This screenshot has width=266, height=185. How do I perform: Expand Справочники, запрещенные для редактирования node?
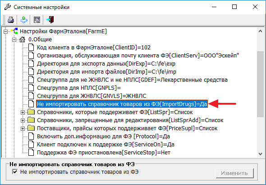point(23,120)
